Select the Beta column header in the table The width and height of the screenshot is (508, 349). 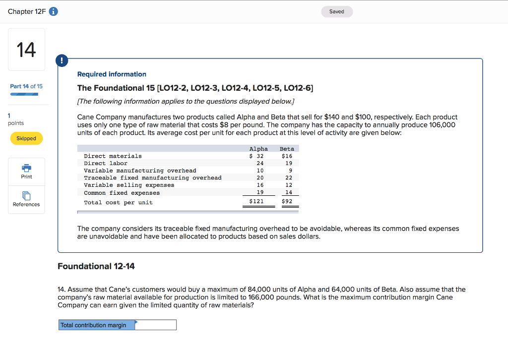(x=288, y=148)
